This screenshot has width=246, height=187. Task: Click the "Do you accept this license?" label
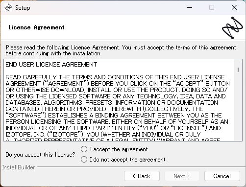(40, 155)
